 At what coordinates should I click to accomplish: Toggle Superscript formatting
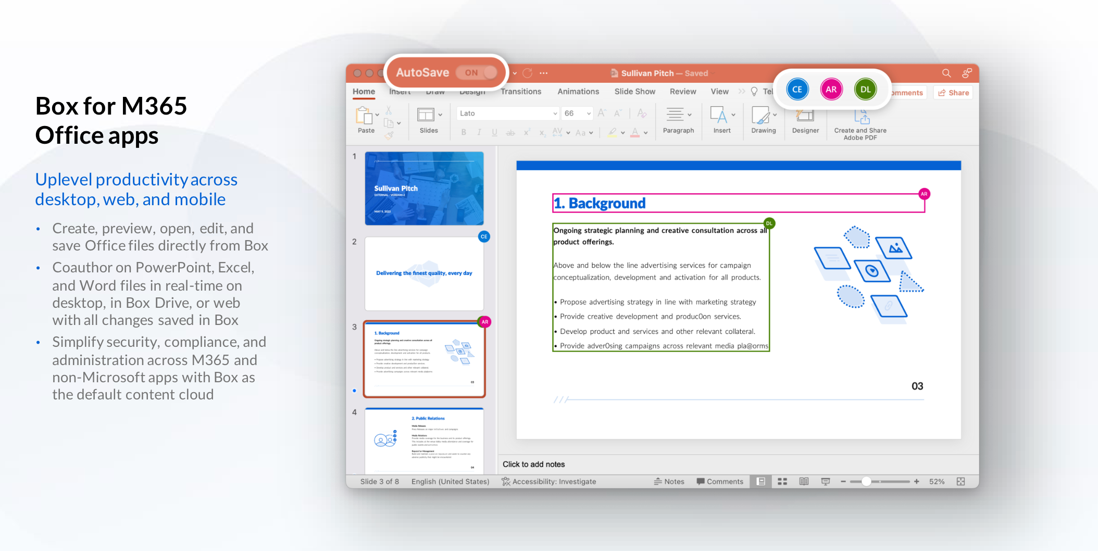pos(527,133)
